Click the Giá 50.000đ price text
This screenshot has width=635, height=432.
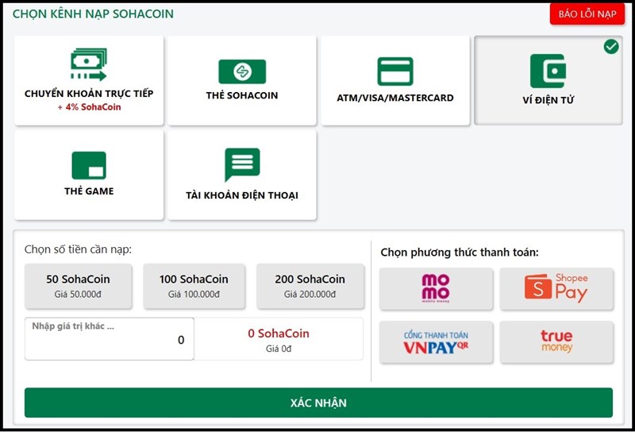[x=78, y=295]
